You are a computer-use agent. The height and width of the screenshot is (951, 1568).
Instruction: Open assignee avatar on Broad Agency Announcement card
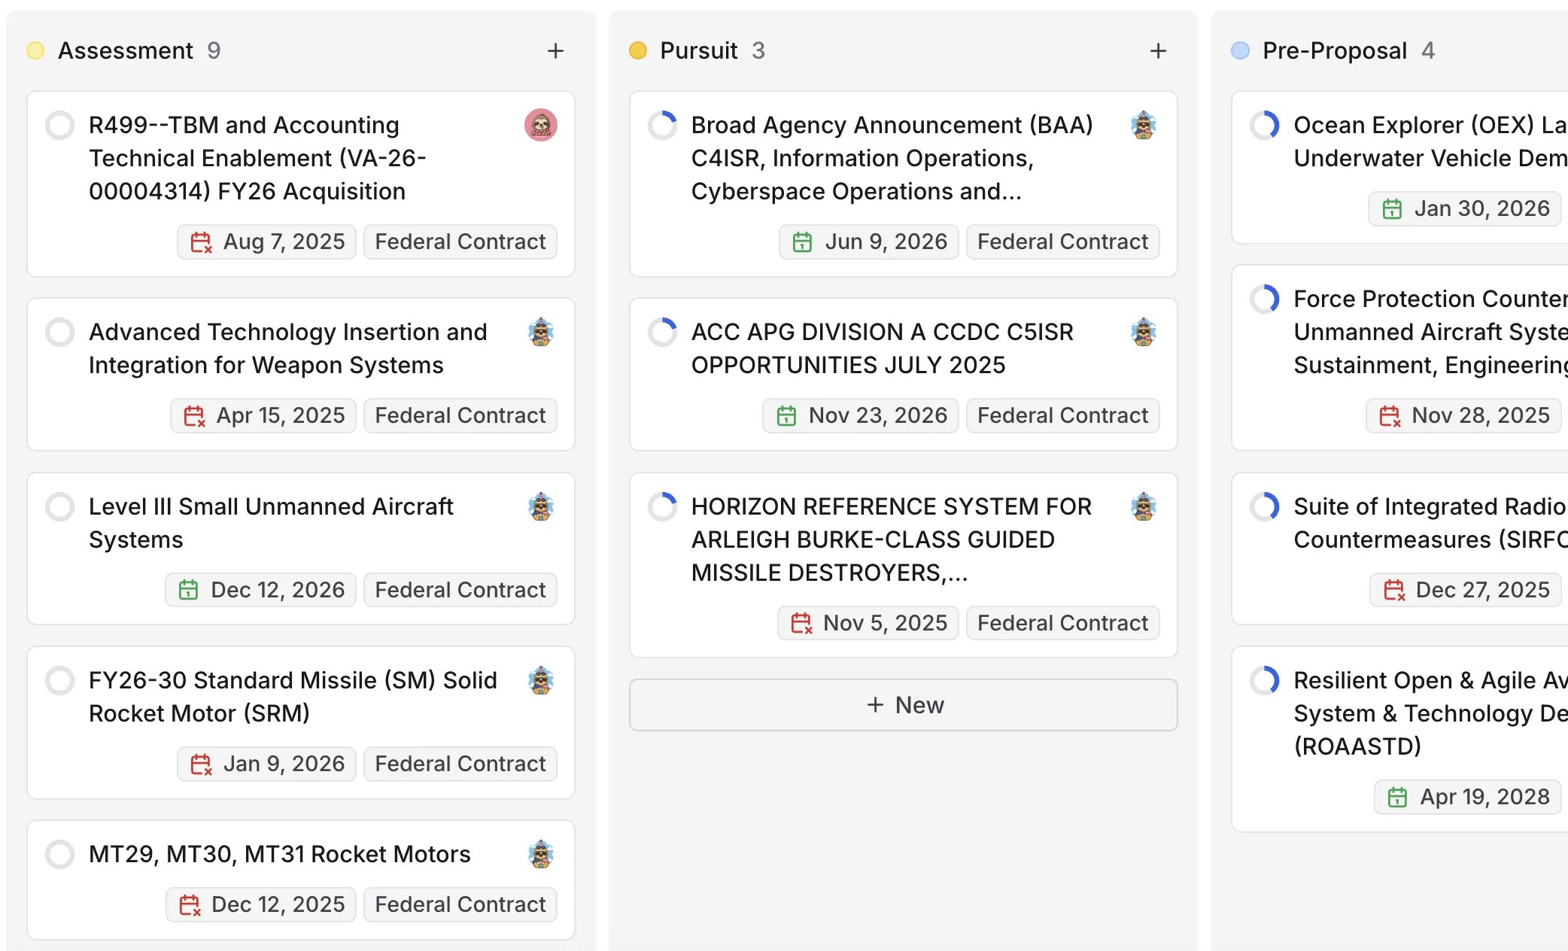click(1144, 125)
